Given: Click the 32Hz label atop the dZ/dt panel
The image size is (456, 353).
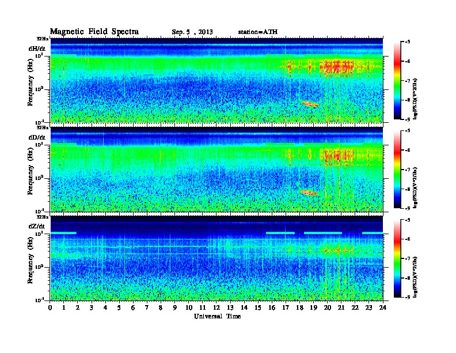Looking at the screenshot, I should [x=43, y=217].
